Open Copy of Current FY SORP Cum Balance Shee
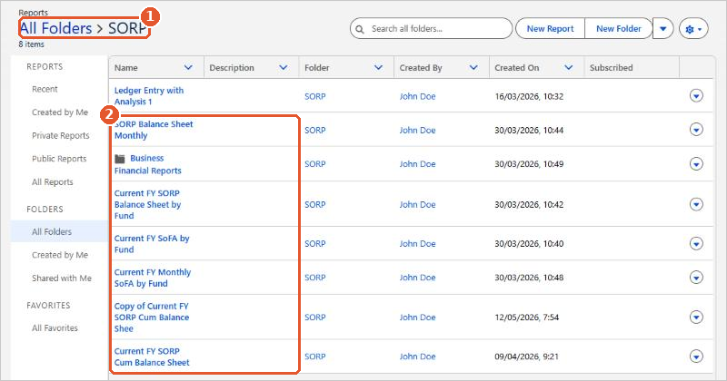The image size is (727, 381). point(152,317)
